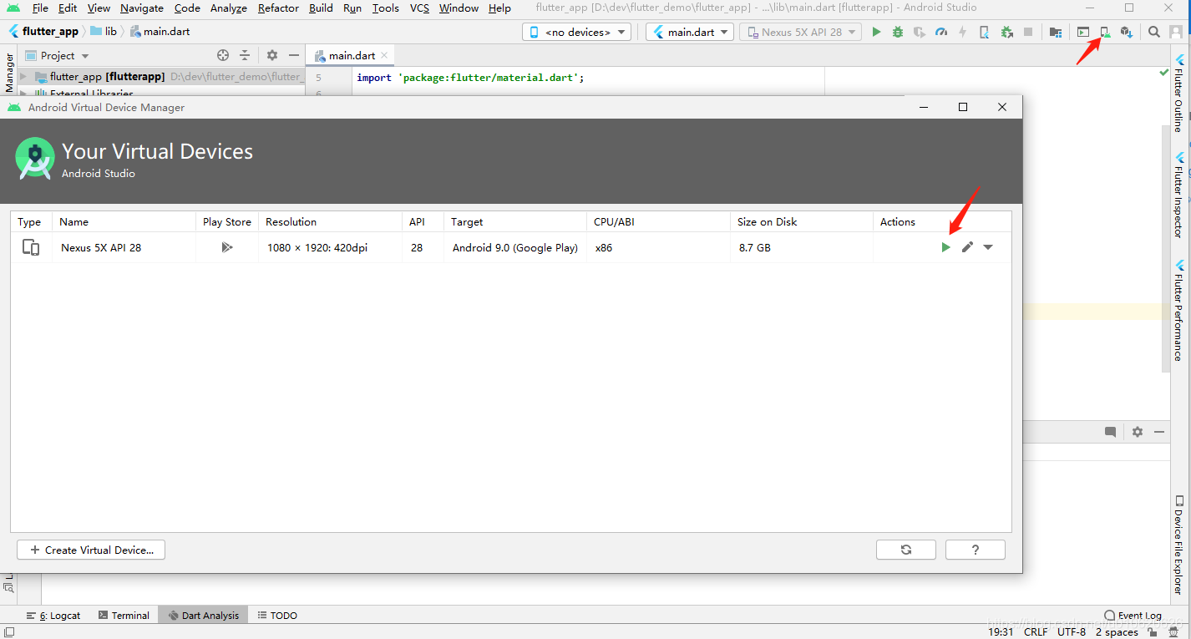Open the Navigate menu
Viewport: 1191px width, 639px height.
[142, 8]
